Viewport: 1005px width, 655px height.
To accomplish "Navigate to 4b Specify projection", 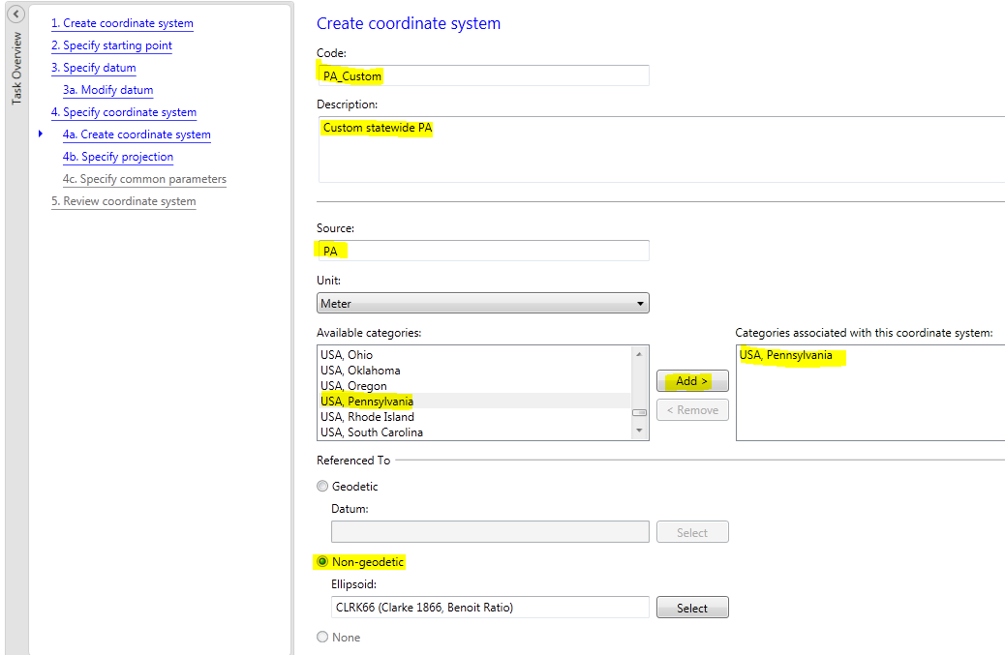I will (x=118, y=157).
